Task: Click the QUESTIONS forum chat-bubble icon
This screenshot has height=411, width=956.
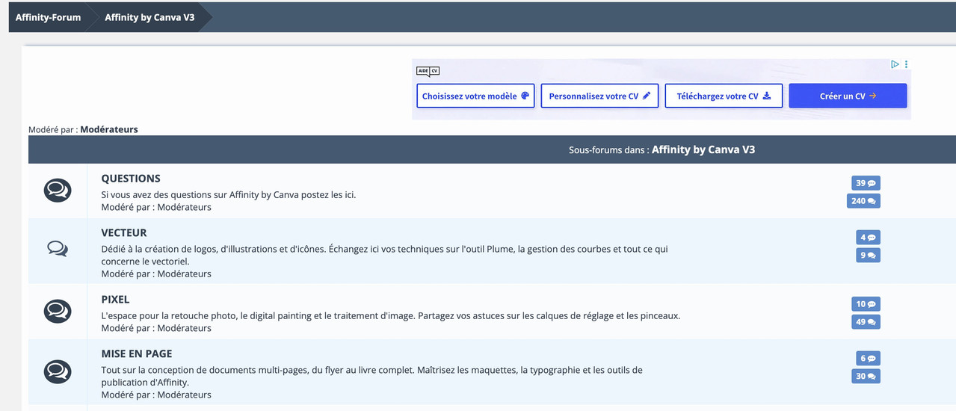Action: (58, 191)
